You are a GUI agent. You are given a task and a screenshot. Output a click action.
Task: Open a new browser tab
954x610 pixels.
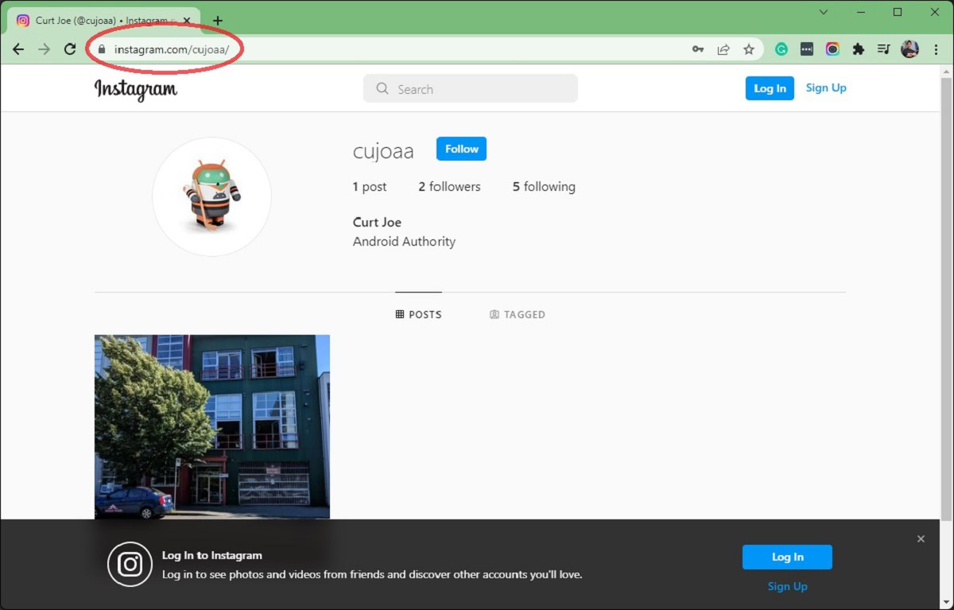tap(218, 21)
